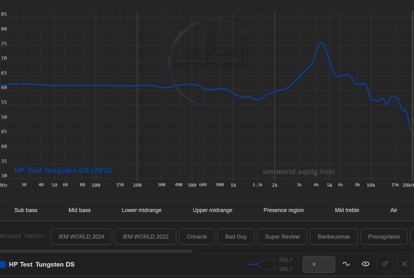Viewport: 414px width, 278px height.
Task: Show right channel only
Action: (x=283, y=269)
